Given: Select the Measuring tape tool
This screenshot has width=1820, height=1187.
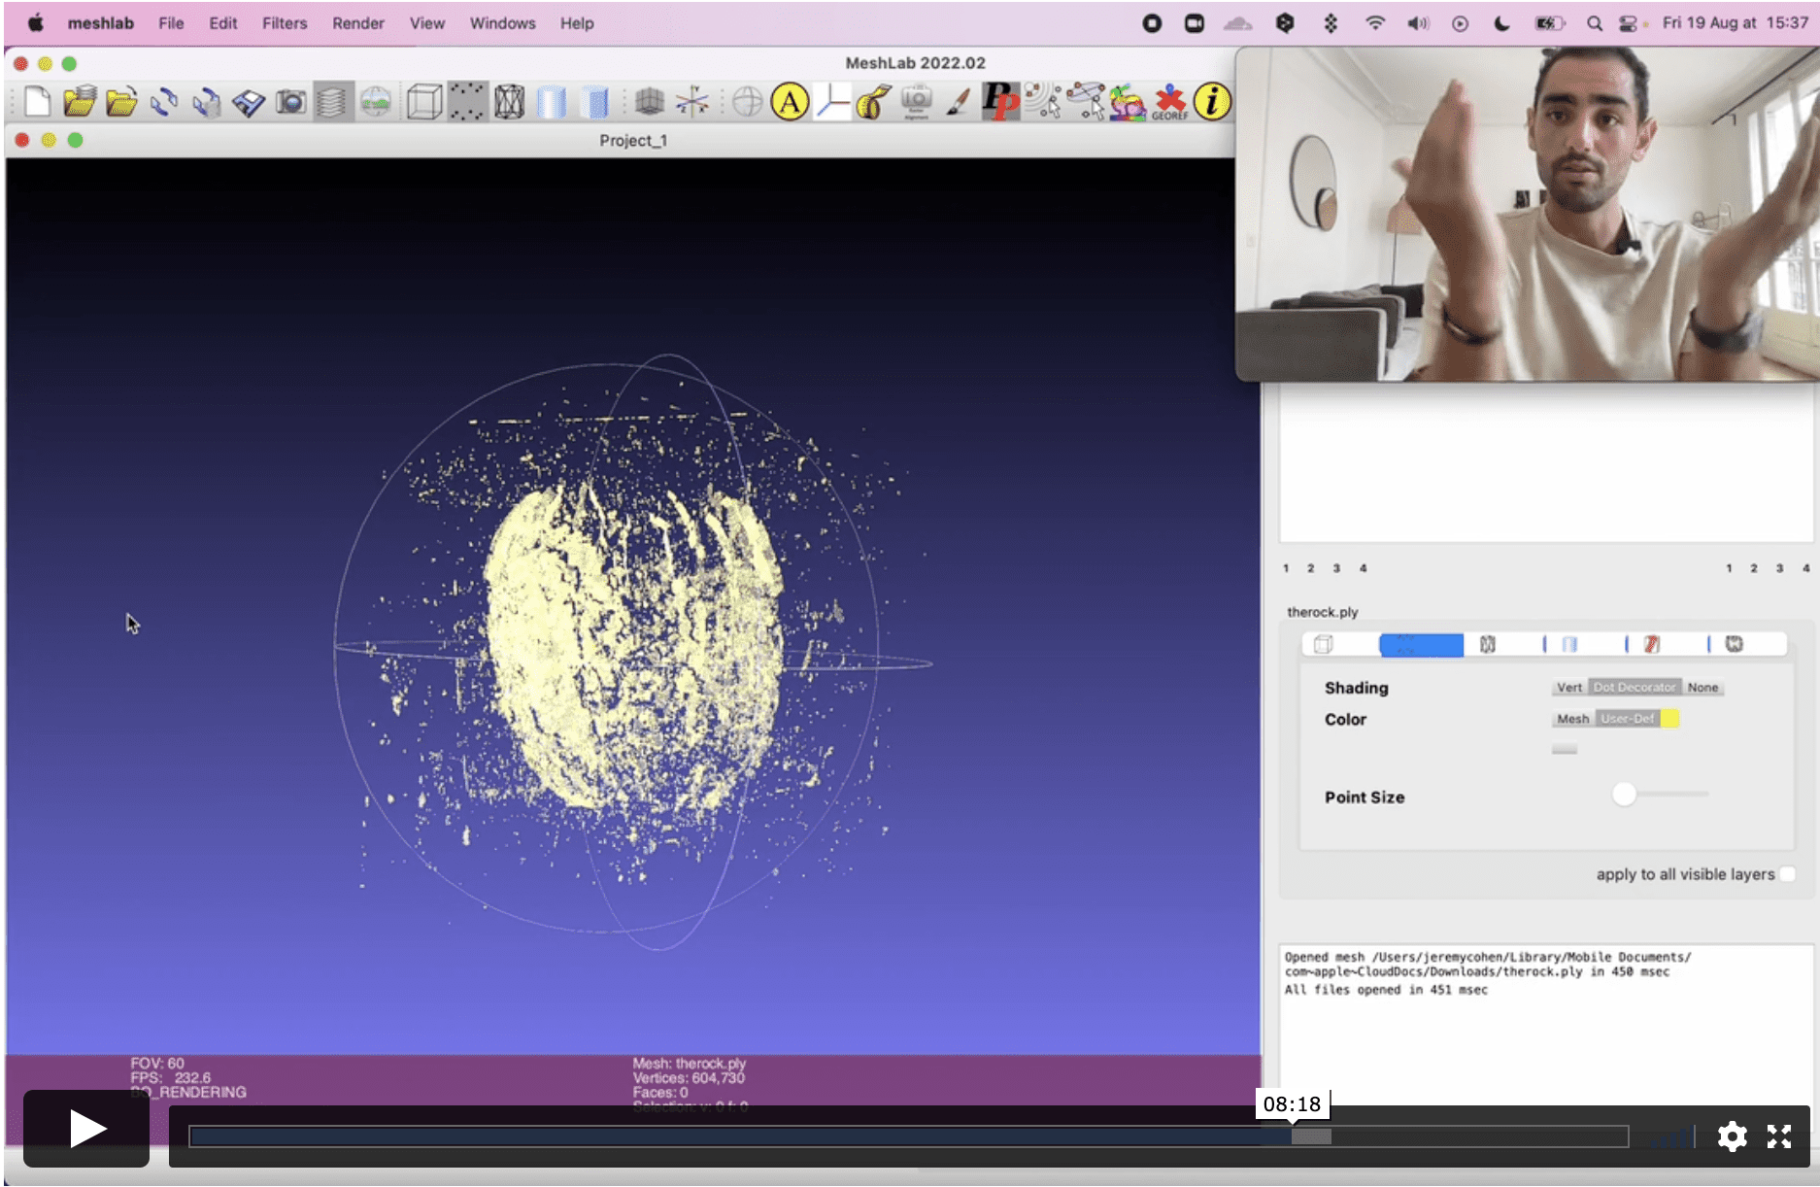Looking at the screenshot, I should (x=873, y=101).
